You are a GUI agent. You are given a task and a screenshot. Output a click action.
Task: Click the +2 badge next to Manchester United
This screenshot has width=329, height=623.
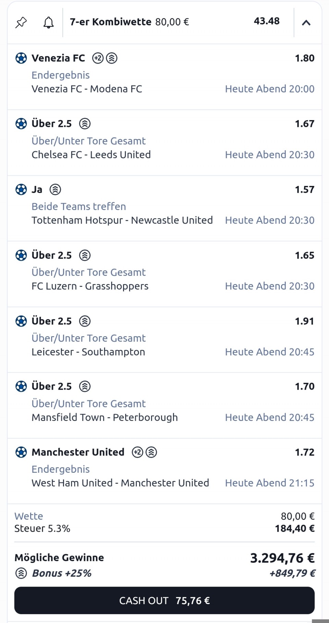(x=137, y=452)
